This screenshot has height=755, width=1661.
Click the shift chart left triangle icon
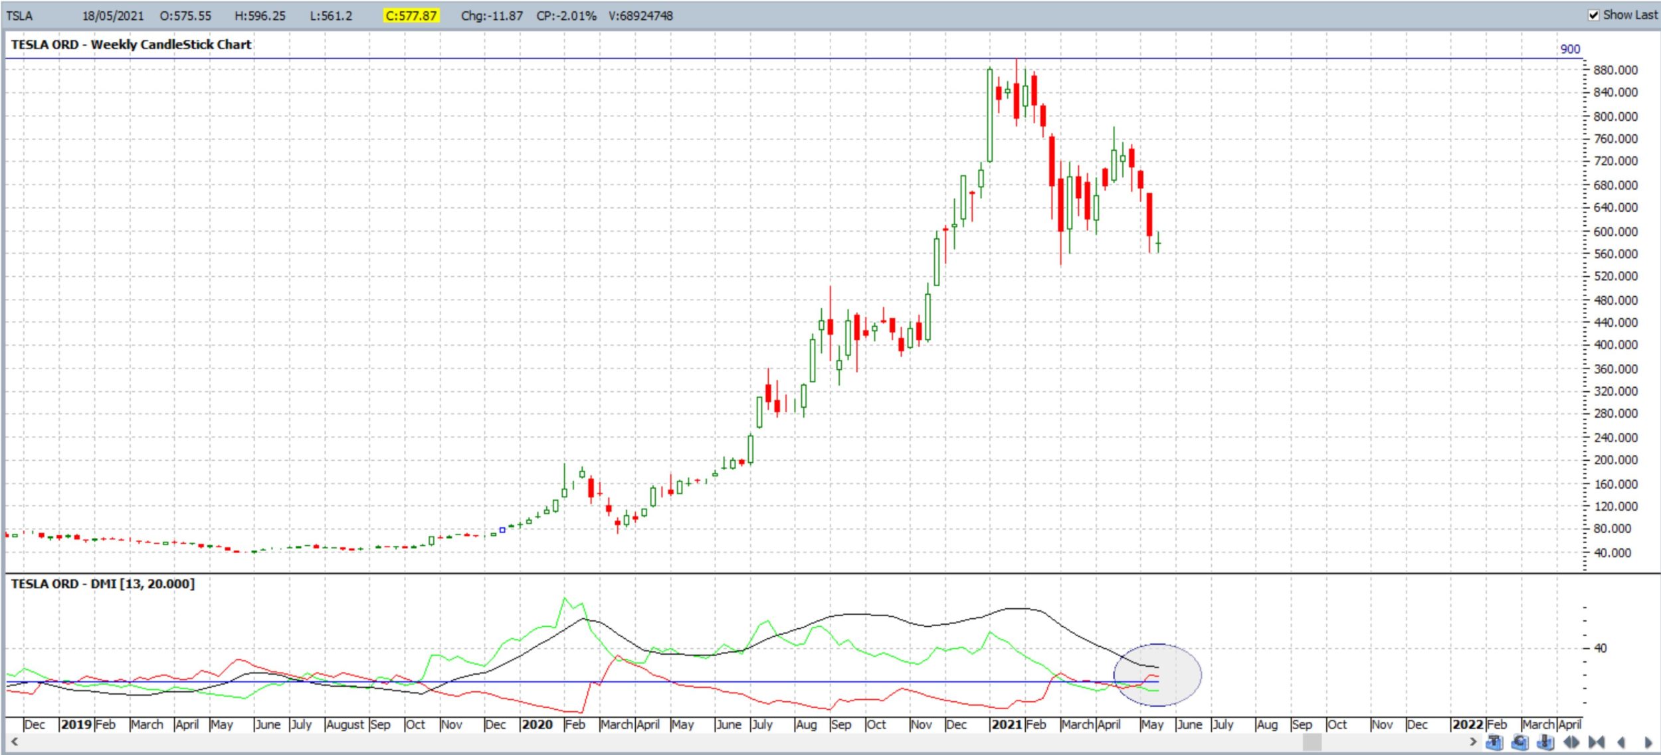(1621, 742)
